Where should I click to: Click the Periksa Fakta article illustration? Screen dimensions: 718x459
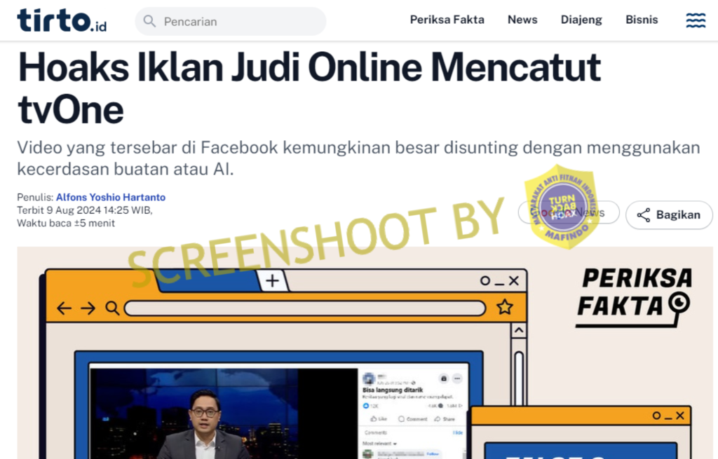pyautogui.click(x=365, y=352)
